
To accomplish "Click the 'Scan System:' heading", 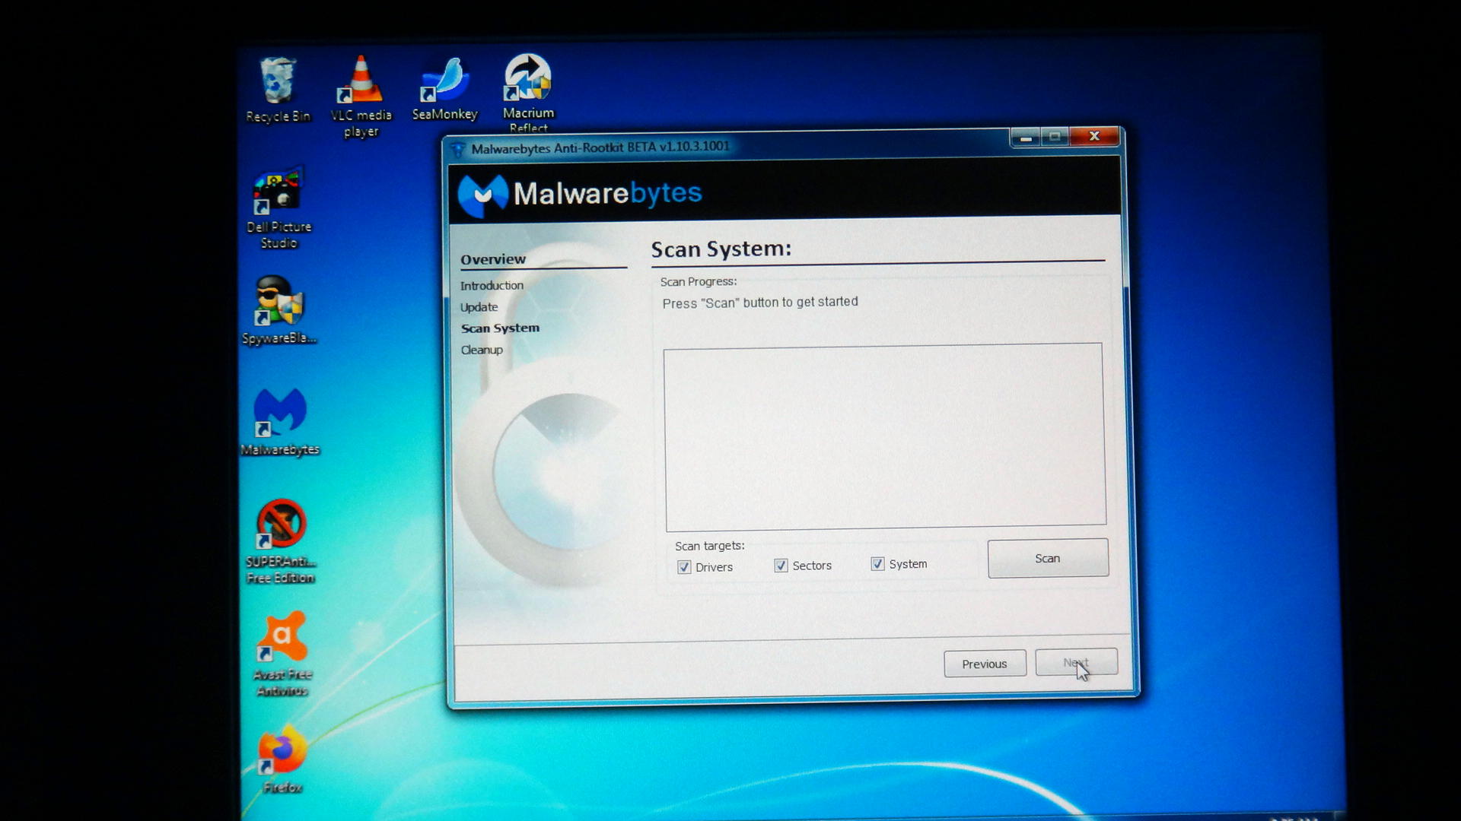I will [721, 249].
